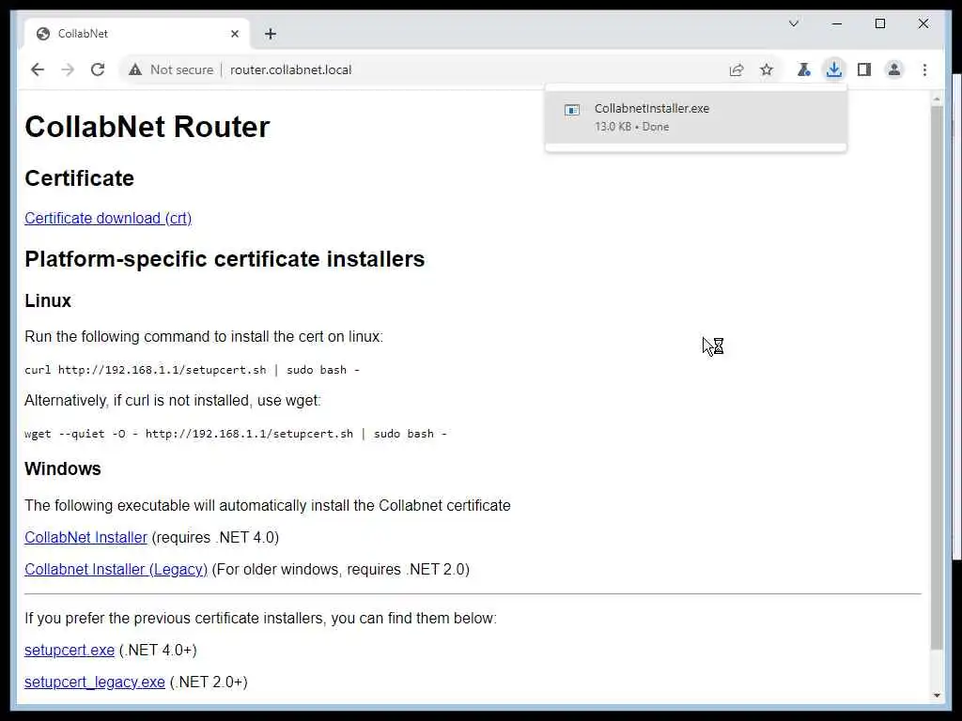This screenshot has width=962, height=721.
Task: Click the Linux section heading
Action: point(48,300)
